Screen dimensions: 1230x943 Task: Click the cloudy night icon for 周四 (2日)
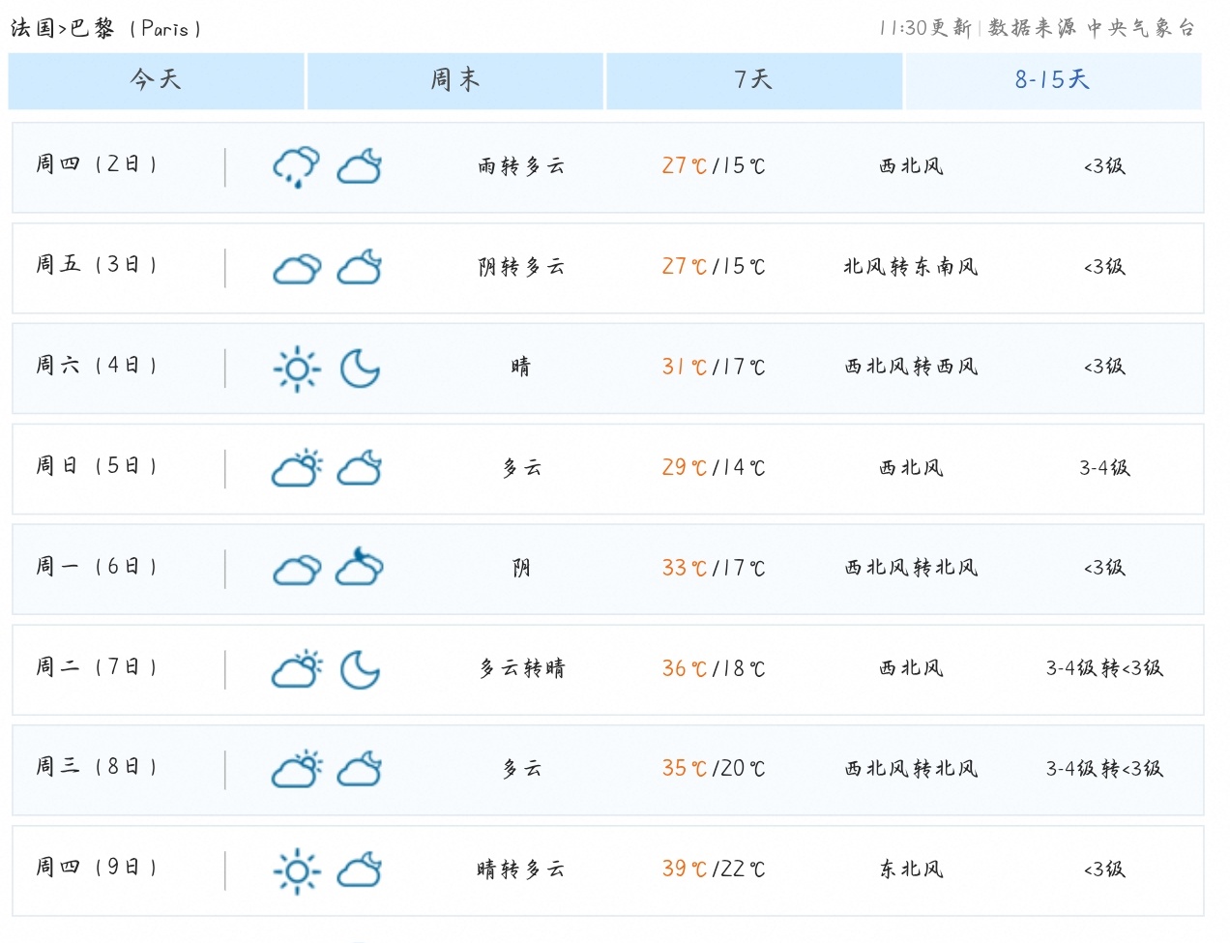pyautogui.click(x=360, y=167)
